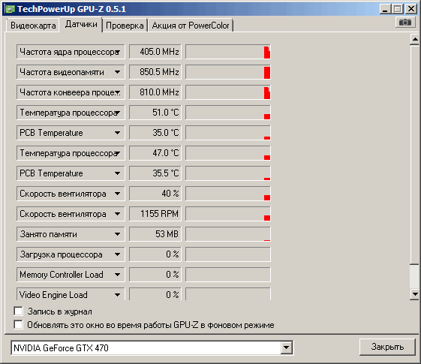Click the GPU-Z title bar app icon
This screenshot has height=364, width=421.
coord(10,9)
